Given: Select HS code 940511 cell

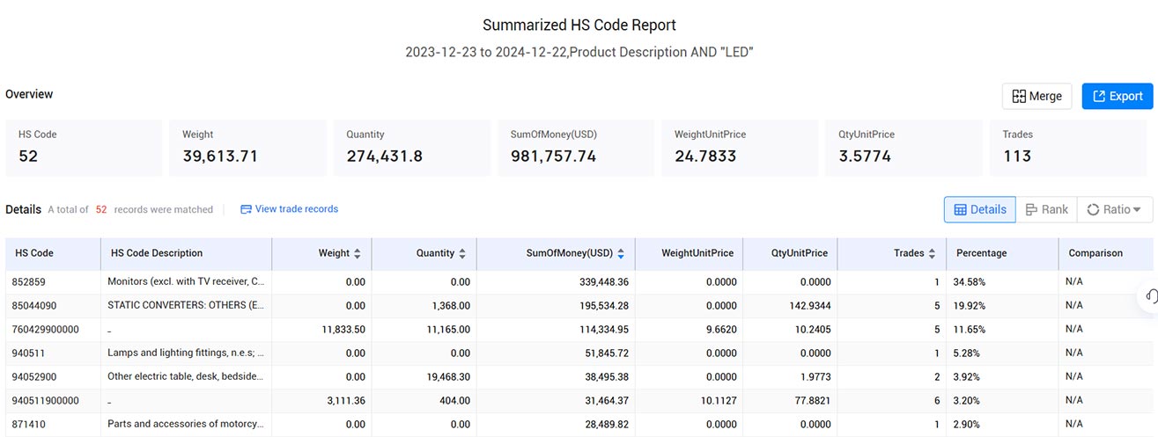Looking at the screenshot, I should point(28,353).
